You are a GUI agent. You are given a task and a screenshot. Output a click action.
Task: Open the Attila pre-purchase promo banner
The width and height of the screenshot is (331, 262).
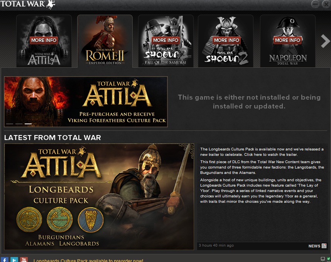pyautogui.click(x=86, y=102)
